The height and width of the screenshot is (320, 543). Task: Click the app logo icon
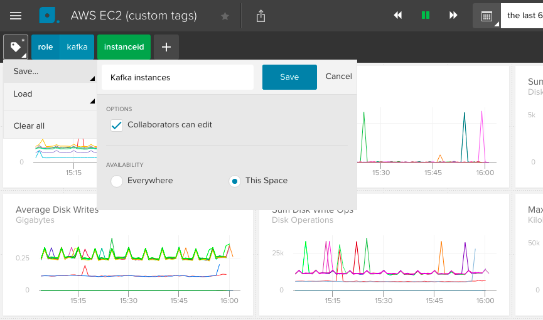coord(49,16)
